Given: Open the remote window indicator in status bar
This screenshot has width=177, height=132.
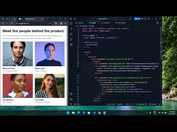Looking at the screenshot, I should tap(71, 104).
